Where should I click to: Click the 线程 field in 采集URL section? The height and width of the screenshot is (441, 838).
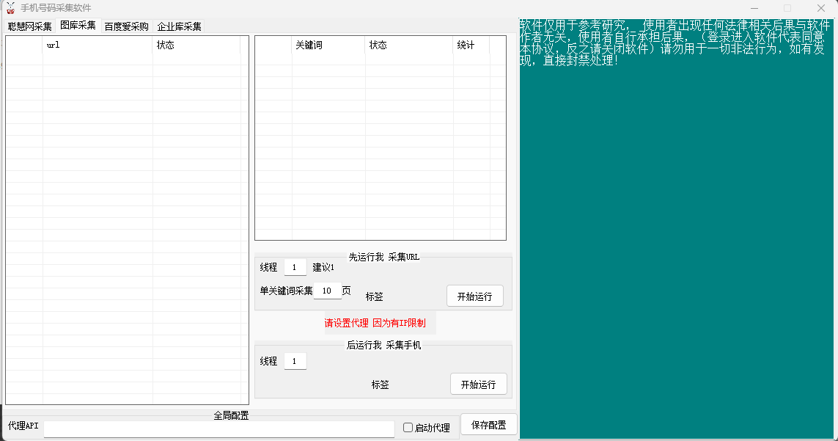tap(295, 268)
